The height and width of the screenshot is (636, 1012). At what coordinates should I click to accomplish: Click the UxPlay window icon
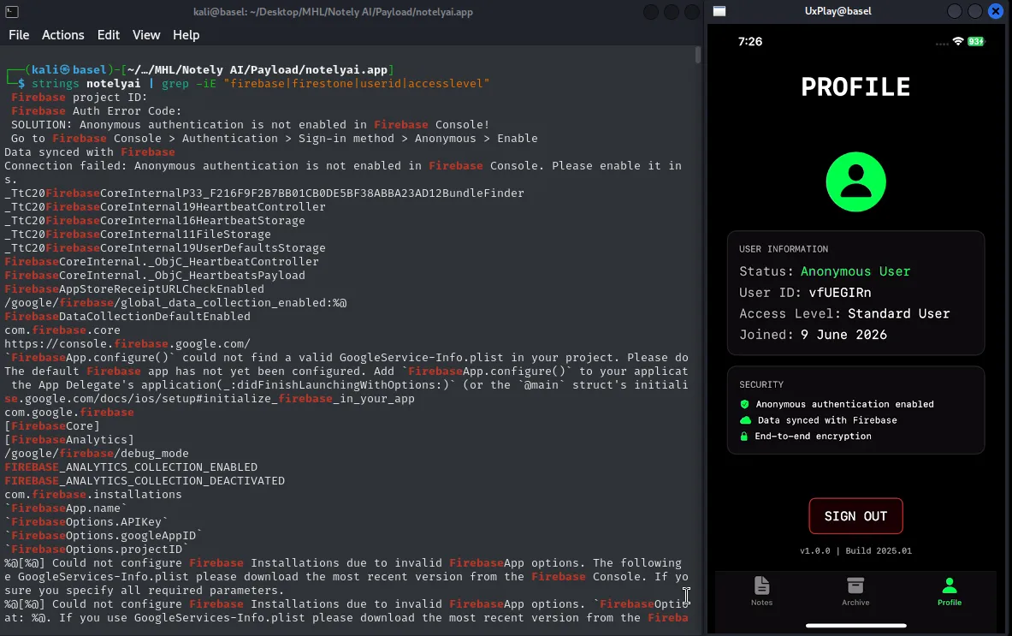[719, 11]
